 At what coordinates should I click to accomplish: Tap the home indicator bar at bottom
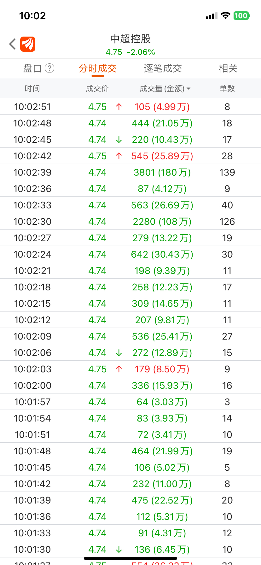(130, 558)
